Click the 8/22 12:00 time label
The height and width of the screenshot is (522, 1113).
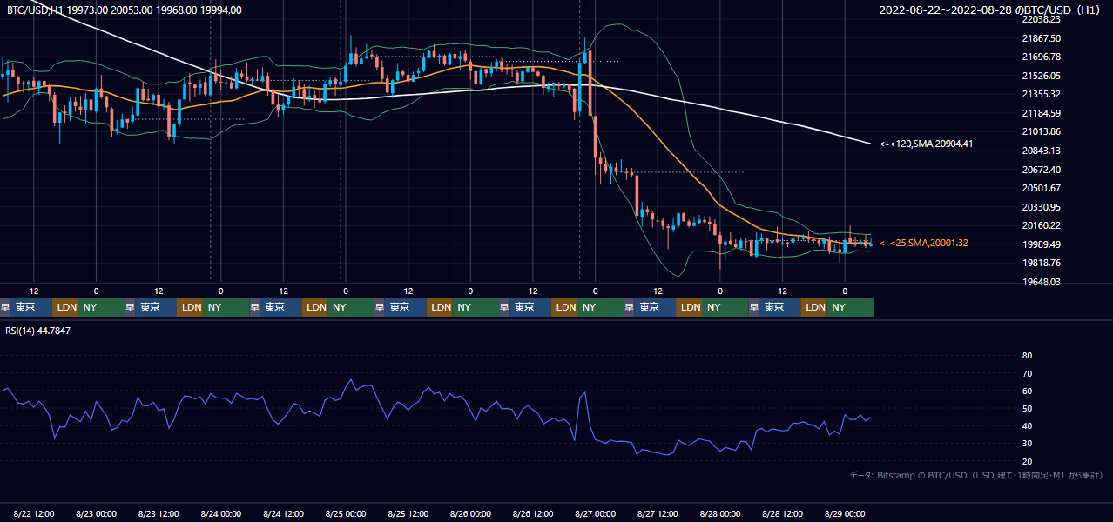(x=34, y=513)
